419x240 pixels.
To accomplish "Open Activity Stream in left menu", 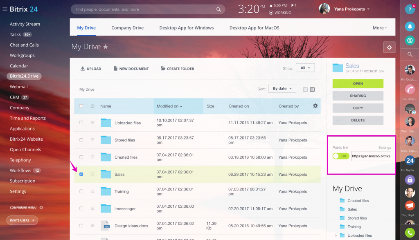I will (25, 24).
